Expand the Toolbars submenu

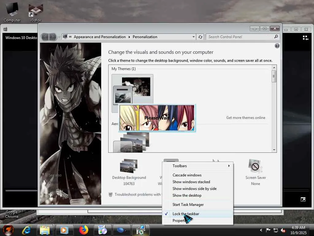tap(198, 166)
